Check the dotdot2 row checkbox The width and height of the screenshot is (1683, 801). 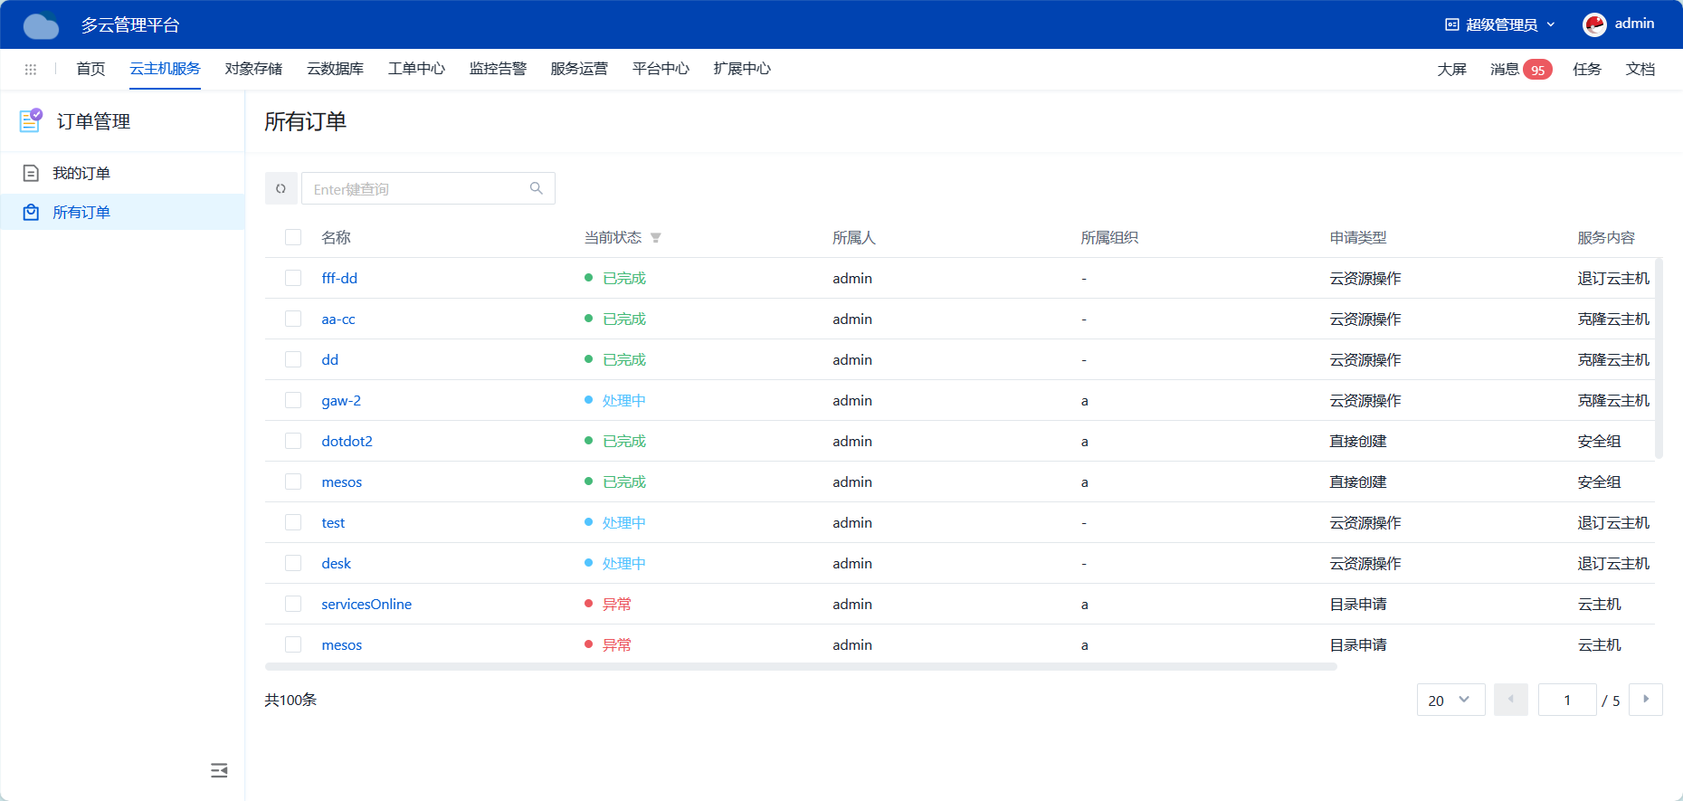293,441
